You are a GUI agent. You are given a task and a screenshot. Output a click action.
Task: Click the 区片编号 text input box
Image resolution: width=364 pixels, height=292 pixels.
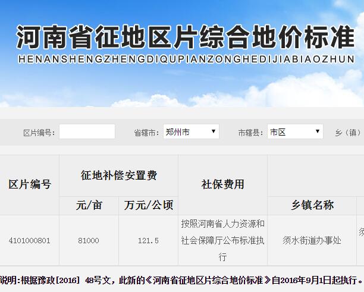[x=87, y=132]
